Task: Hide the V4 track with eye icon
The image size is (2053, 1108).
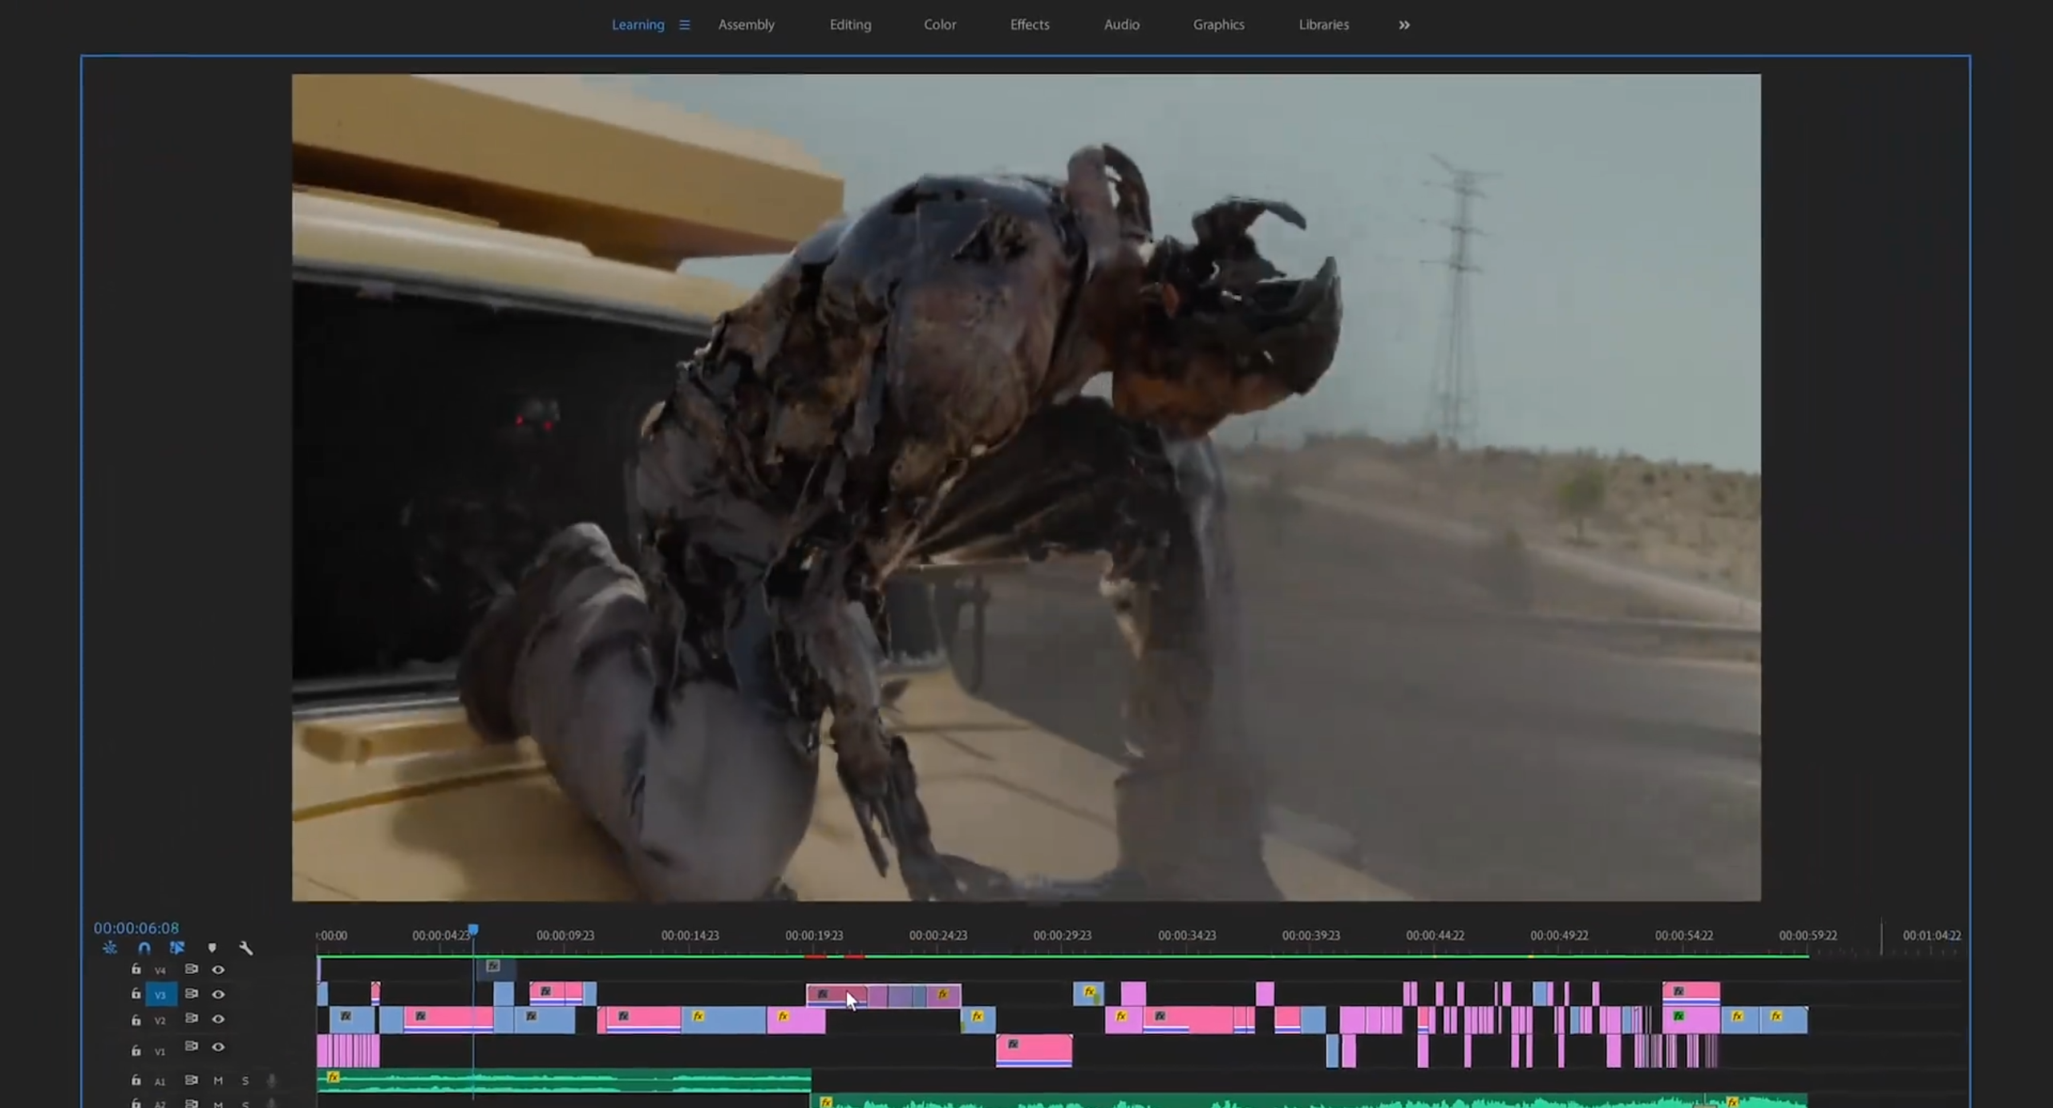Action: [218, 969]
